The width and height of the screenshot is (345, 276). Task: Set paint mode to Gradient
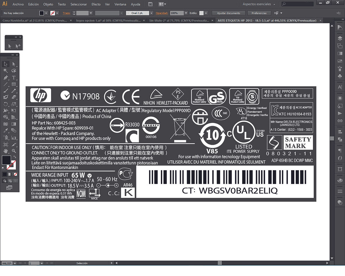pyautogui.click(x=10, y=174)
